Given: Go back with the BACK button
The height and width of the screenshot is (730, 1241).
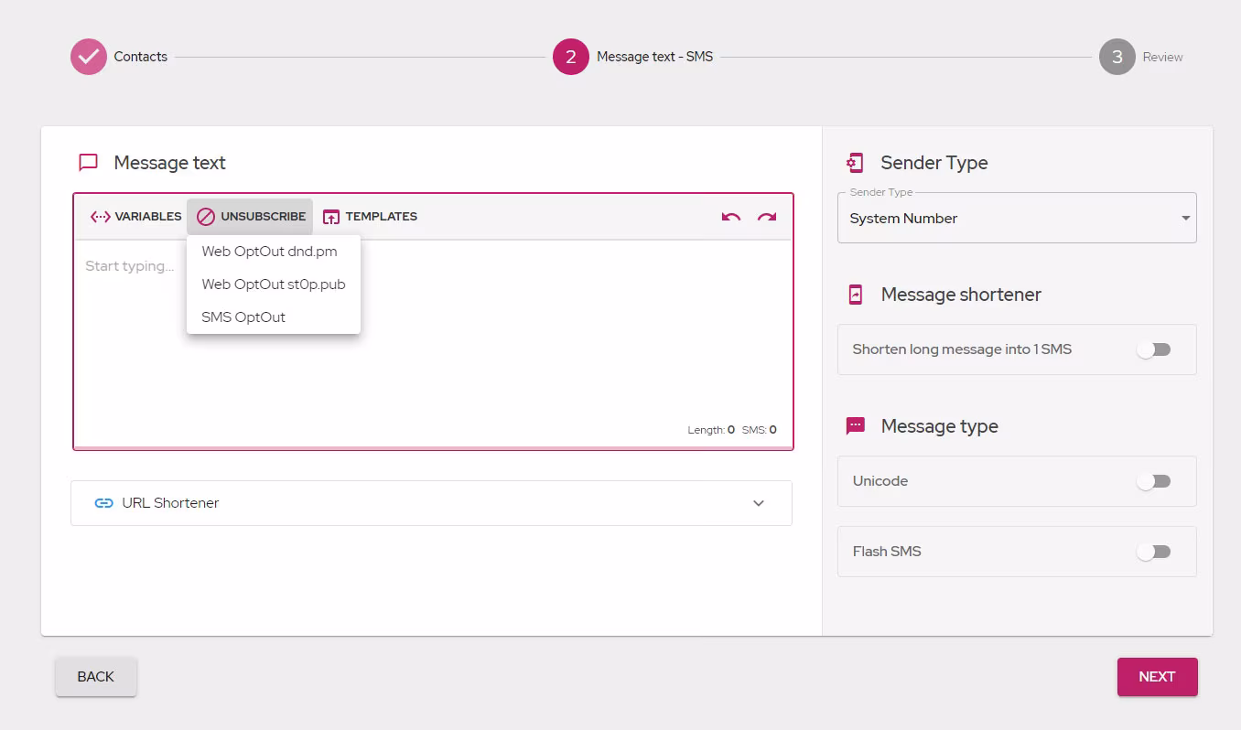Looking at the screenshot, I should pos(96,677).
